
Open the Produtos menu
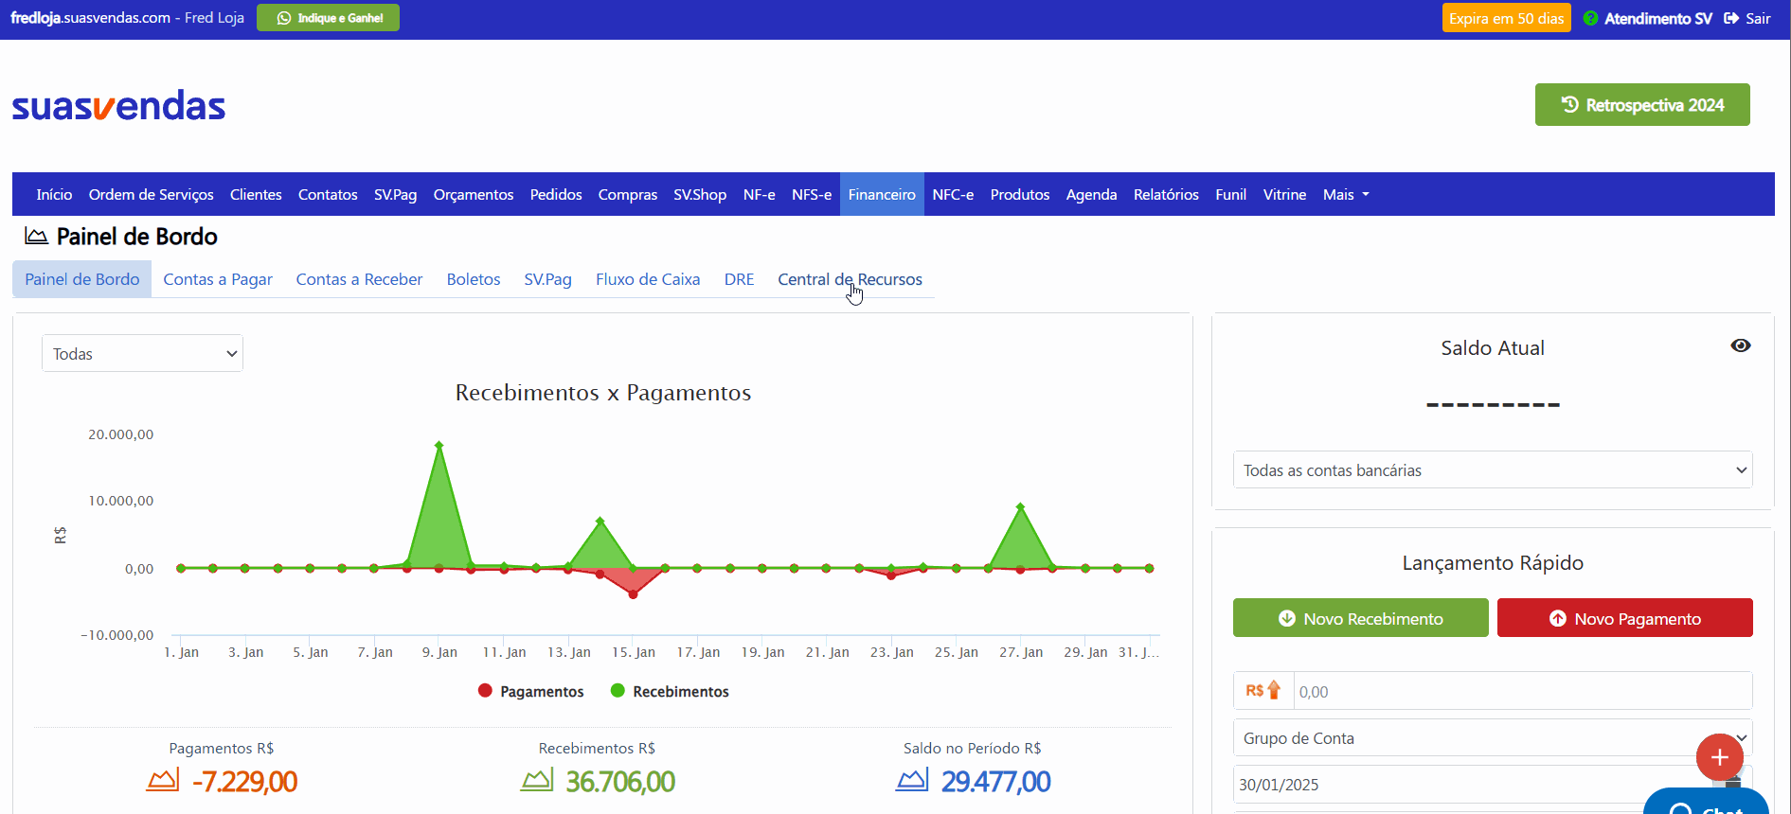[1020, 194]
